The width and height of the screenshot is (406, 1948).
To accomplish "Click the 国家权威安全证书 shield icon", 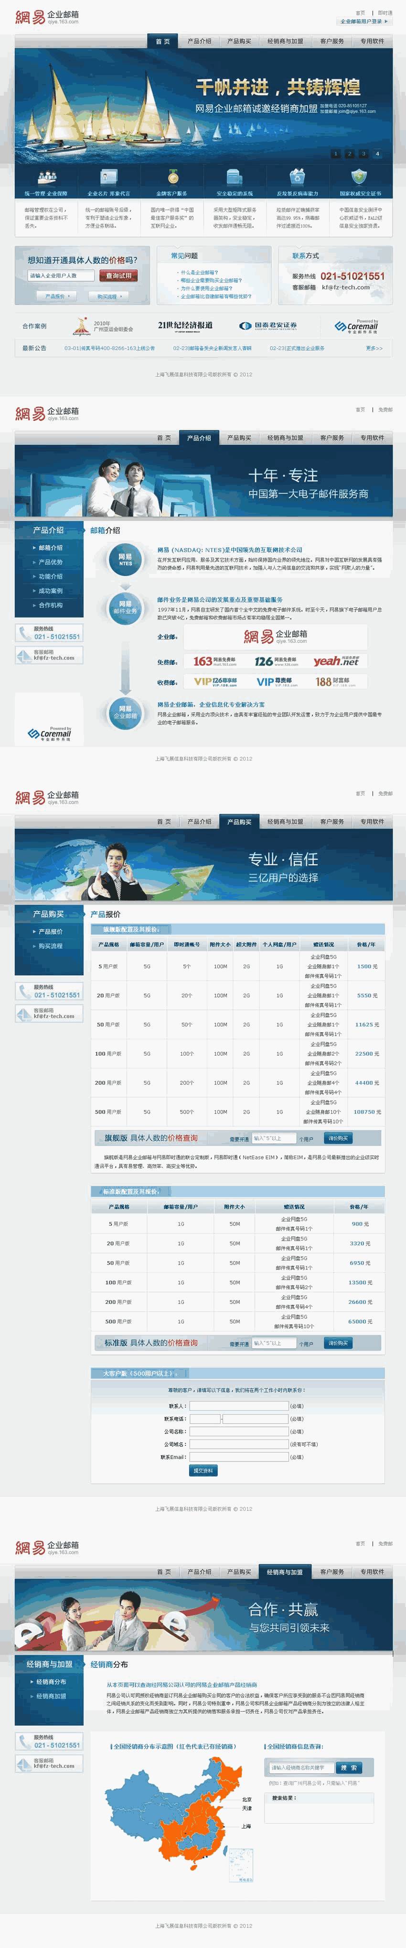I will (360, 178).
